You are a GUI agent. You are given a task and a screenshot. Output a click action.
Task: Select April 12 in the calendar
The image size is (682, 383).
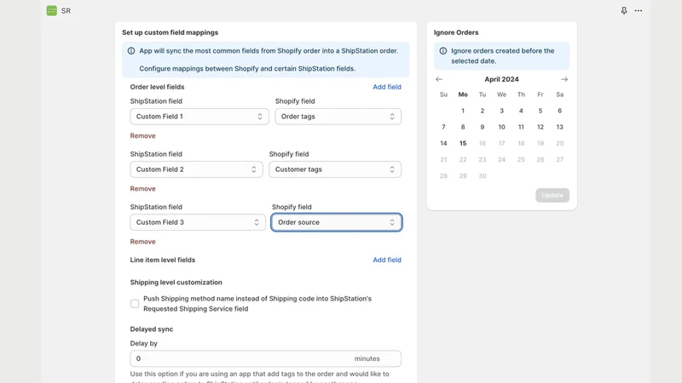[x=540, y=127]
